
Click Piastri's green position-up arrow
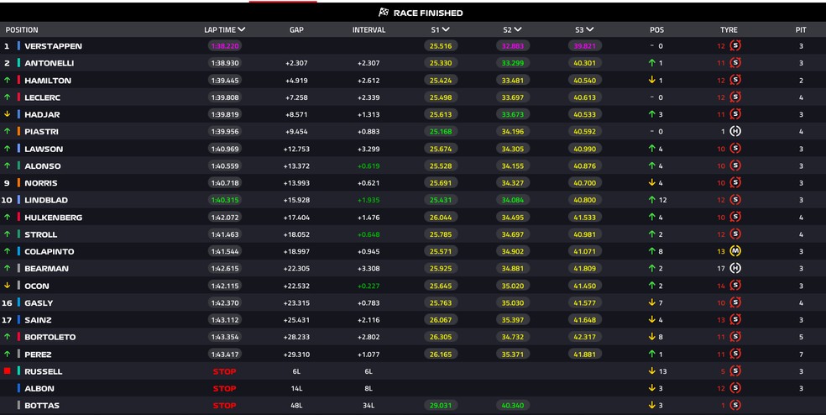8,131
